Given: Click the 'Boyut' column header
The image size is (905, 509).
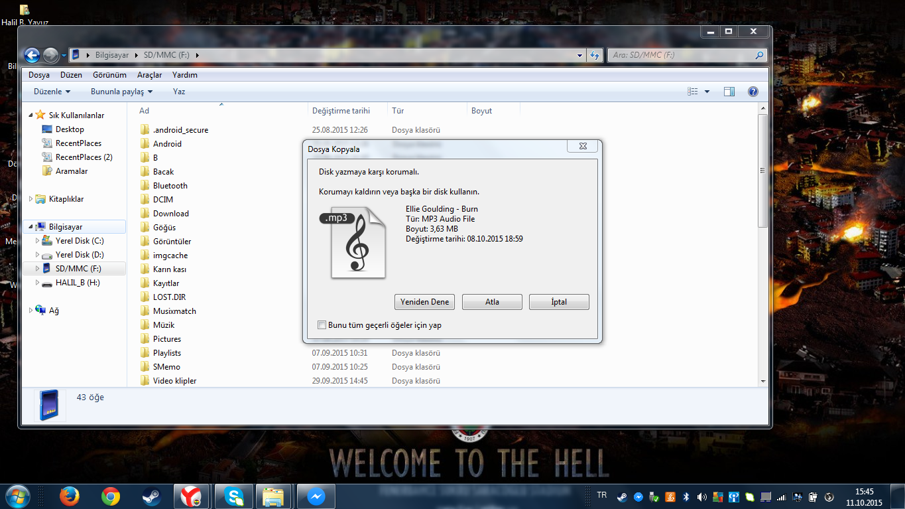Looking at the screenshot, I should [x=482, y=111].
